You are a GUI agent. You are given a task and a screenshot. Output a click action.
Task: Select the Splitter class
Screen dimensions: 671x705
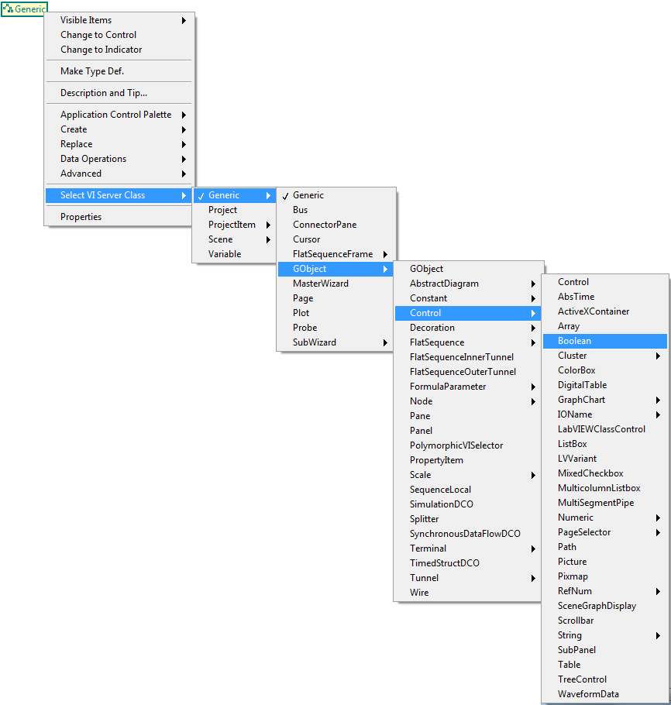(x=468, y=519)
